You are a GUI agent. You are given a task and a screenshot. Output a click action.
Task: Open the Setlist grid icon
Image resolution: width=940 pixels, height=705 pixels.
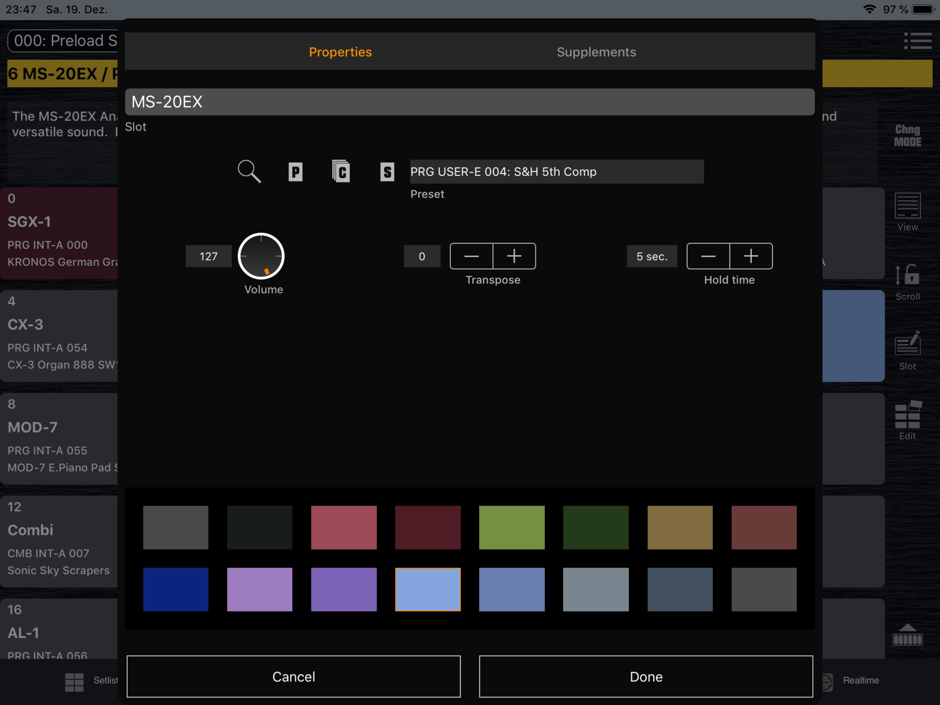pos(74,682)
